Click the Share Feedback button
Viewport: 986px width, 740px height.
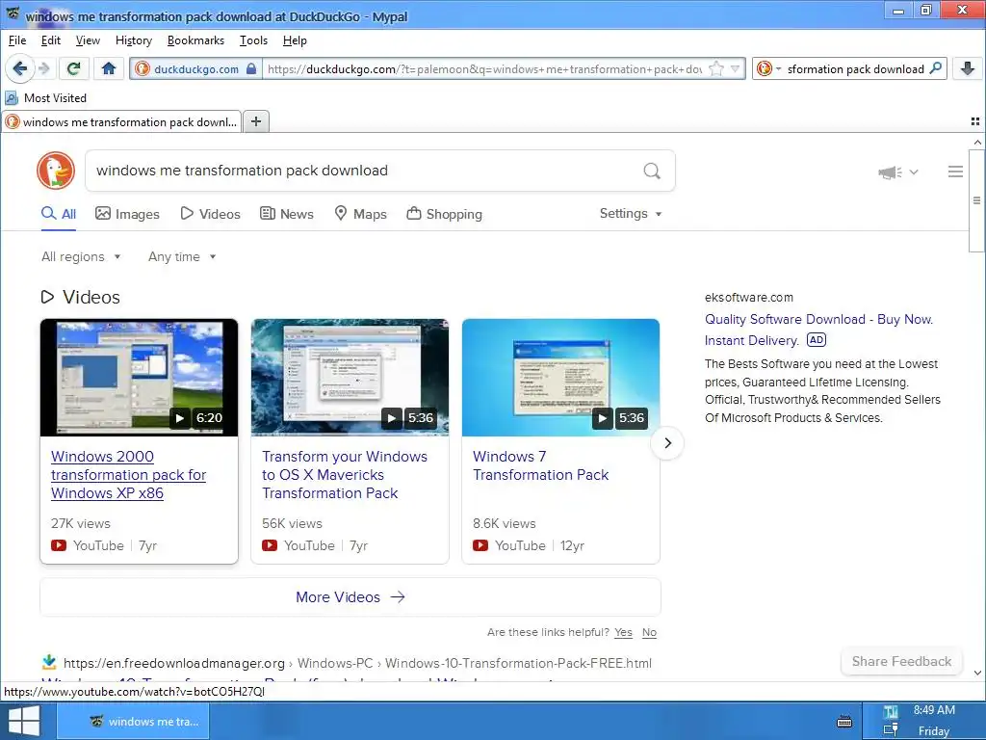901,661
